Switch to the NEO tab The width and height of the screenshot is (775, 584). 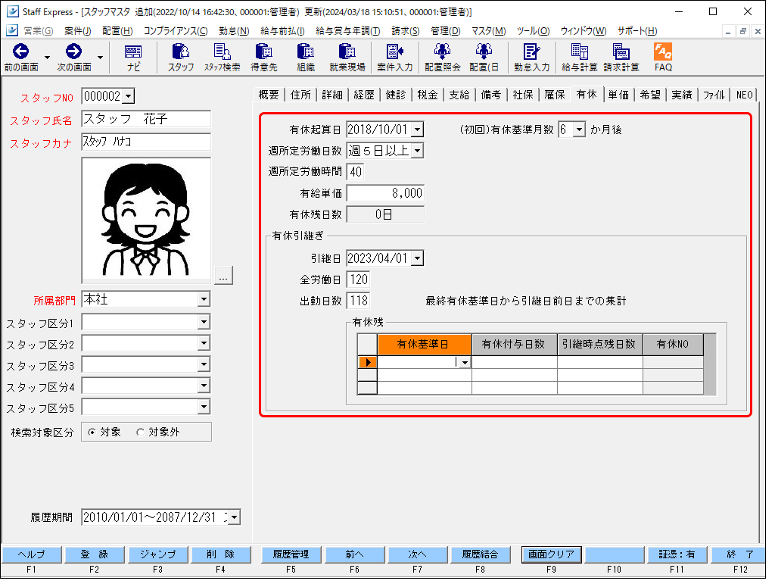pyautogui.click(x=745, y=95)
